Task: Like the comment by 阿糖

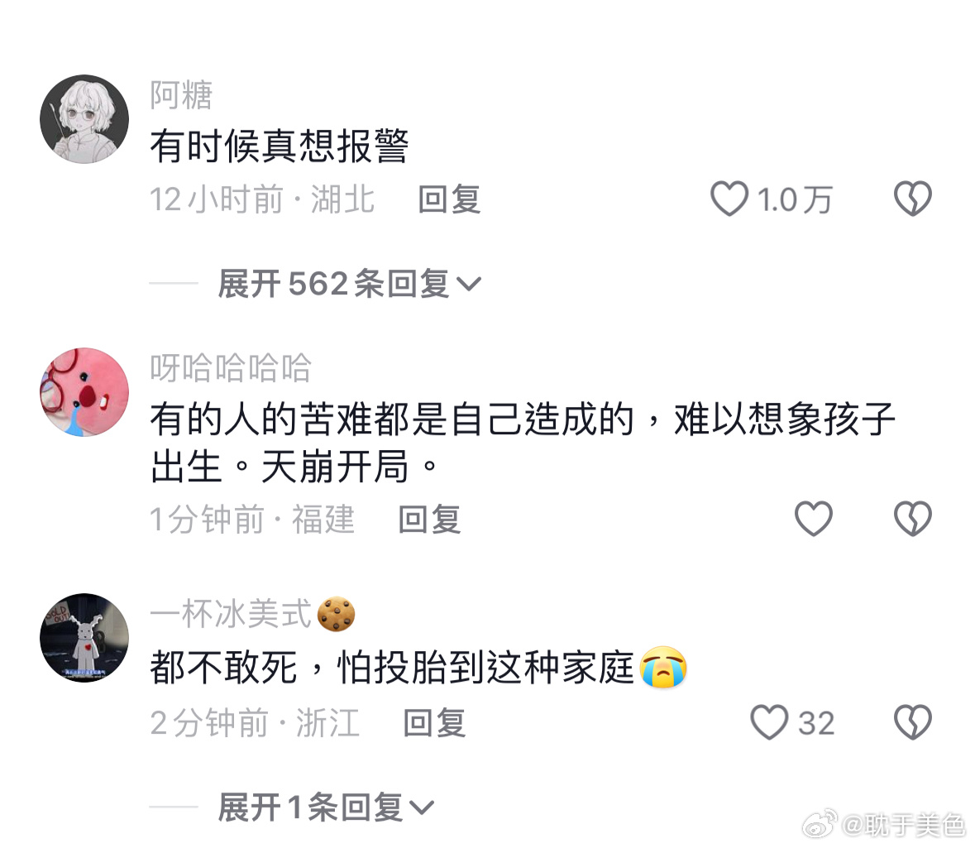Action: click(x=729, y=199)
